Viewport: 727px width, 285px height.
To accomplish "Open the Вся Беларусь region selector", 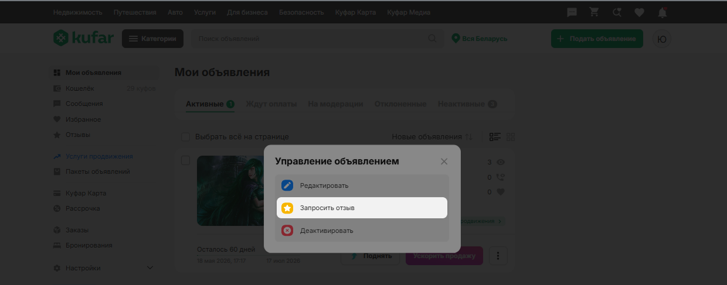I will [x=479, y=39].
